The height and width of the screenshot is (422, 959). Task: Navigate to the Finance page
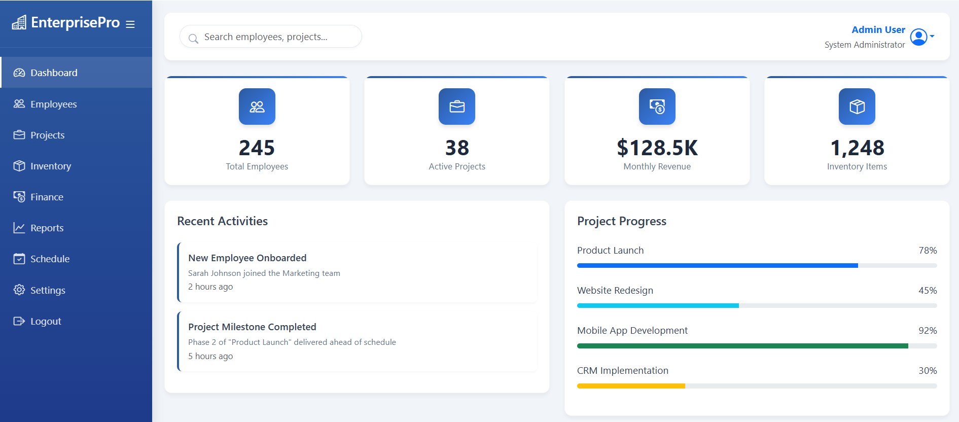tap(47, 197)
